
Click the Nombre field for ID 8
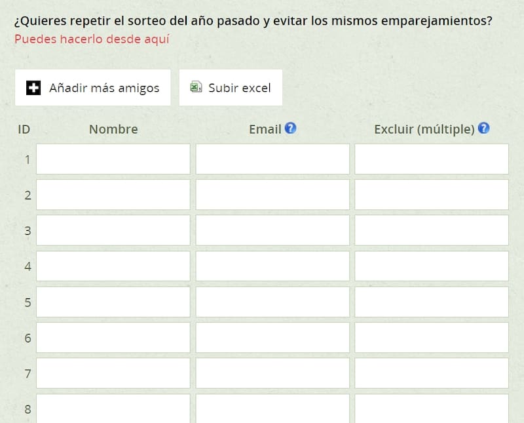tap(113, 408)
